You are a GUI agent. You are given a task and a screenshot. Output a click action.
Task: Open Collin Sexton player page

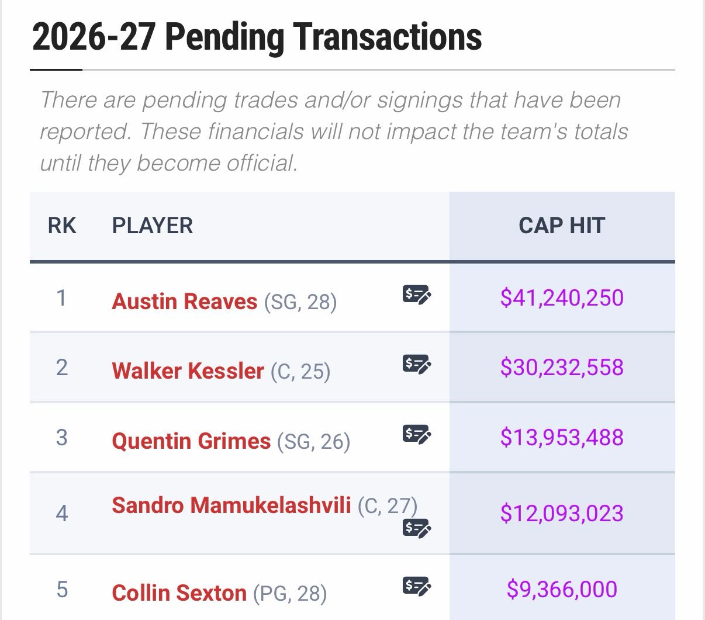(x=179, y=593)
